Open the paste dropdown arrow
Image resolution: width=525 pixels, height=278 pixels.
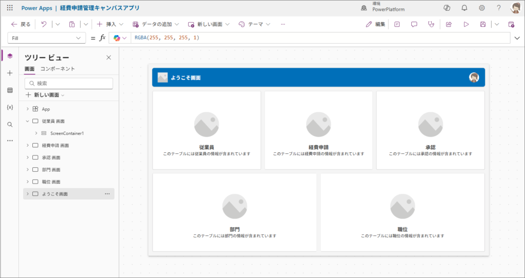click(86, 24)
